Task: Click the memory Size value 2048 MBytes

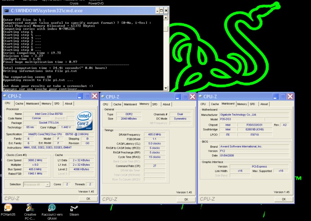Action: tap(129, 118)
